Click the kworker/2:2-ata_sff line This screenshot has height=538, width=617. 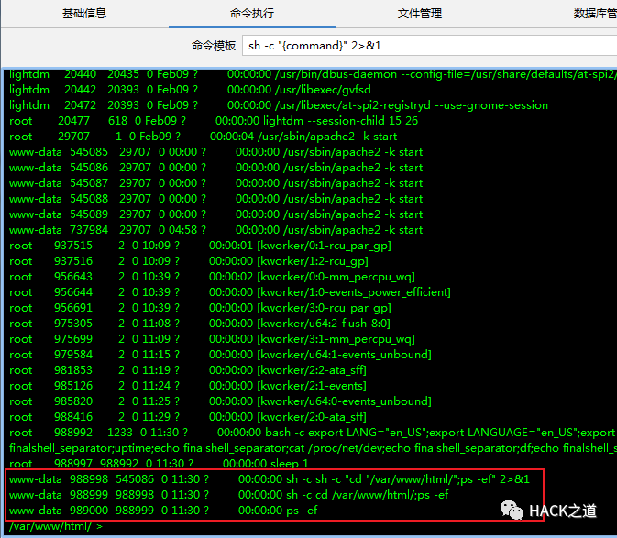tap(188, 370)
